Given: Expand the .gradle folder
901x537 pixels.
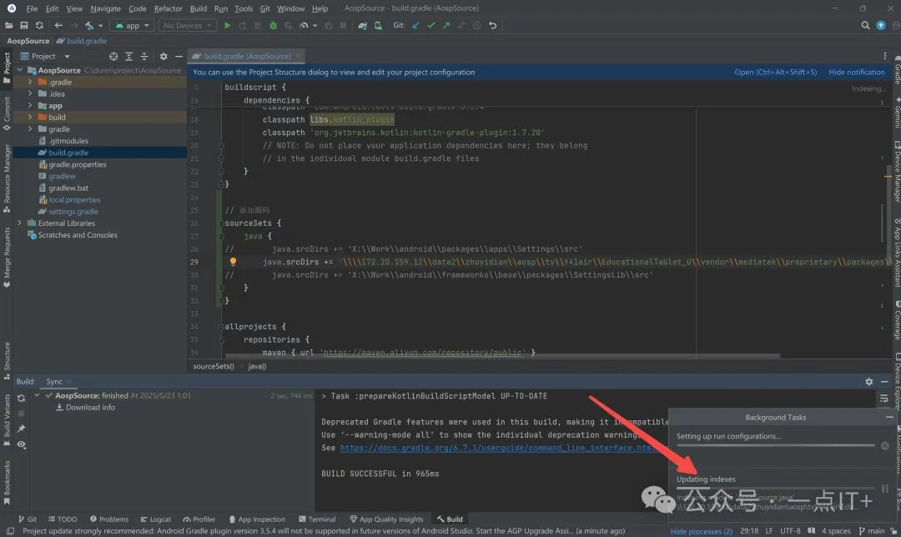Looking at the screenshot, I should pyautogui.click(x=30, y=82).
